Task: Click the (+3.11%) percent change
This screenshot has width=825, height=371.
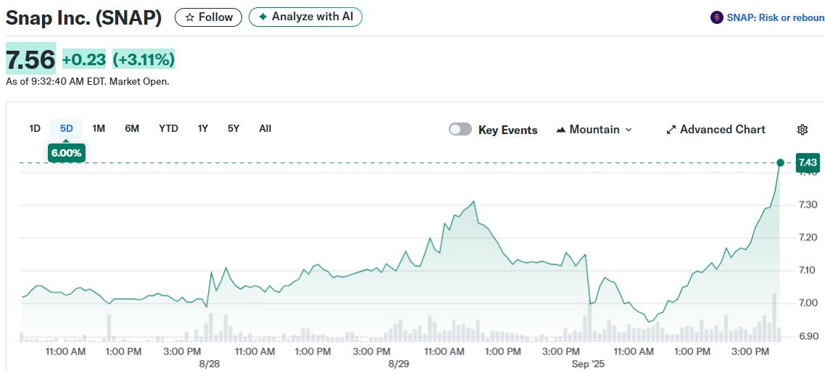Action: (x=144, y=59)
